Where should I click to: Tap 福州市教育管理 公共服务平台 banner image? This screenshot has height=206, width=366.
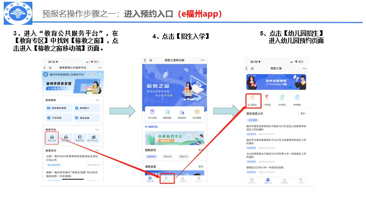[x=73, y=86]
